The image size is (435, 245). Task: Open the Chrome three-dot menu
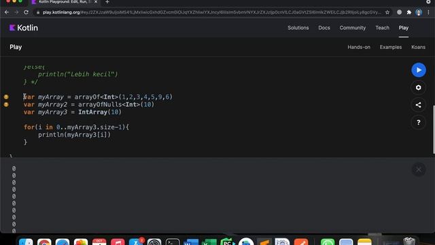click(x=429, y=12)
